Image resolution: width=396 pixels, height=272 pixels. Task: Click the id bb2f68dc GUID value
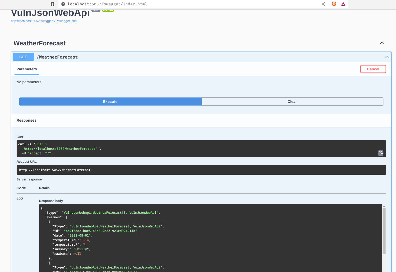tap(101, 231)
